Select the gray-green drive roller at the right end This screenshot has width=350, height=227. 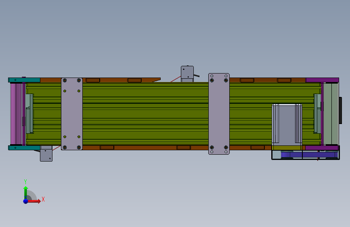tap(331, 114)
